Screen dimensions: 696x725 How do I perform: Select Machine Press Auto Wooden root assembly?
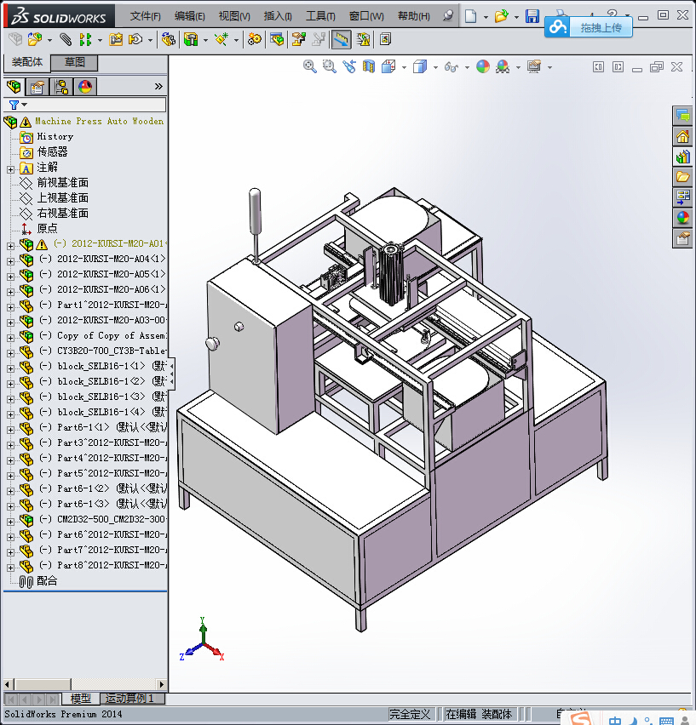point(100,121)
